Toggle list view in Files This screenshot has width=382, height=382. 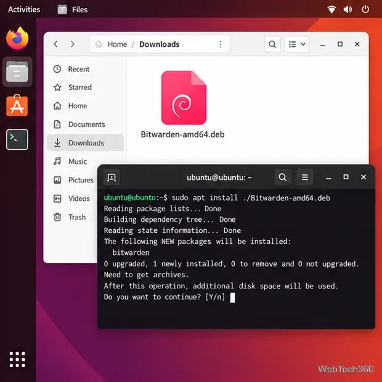pyautogui.click(x=292, y=44)
